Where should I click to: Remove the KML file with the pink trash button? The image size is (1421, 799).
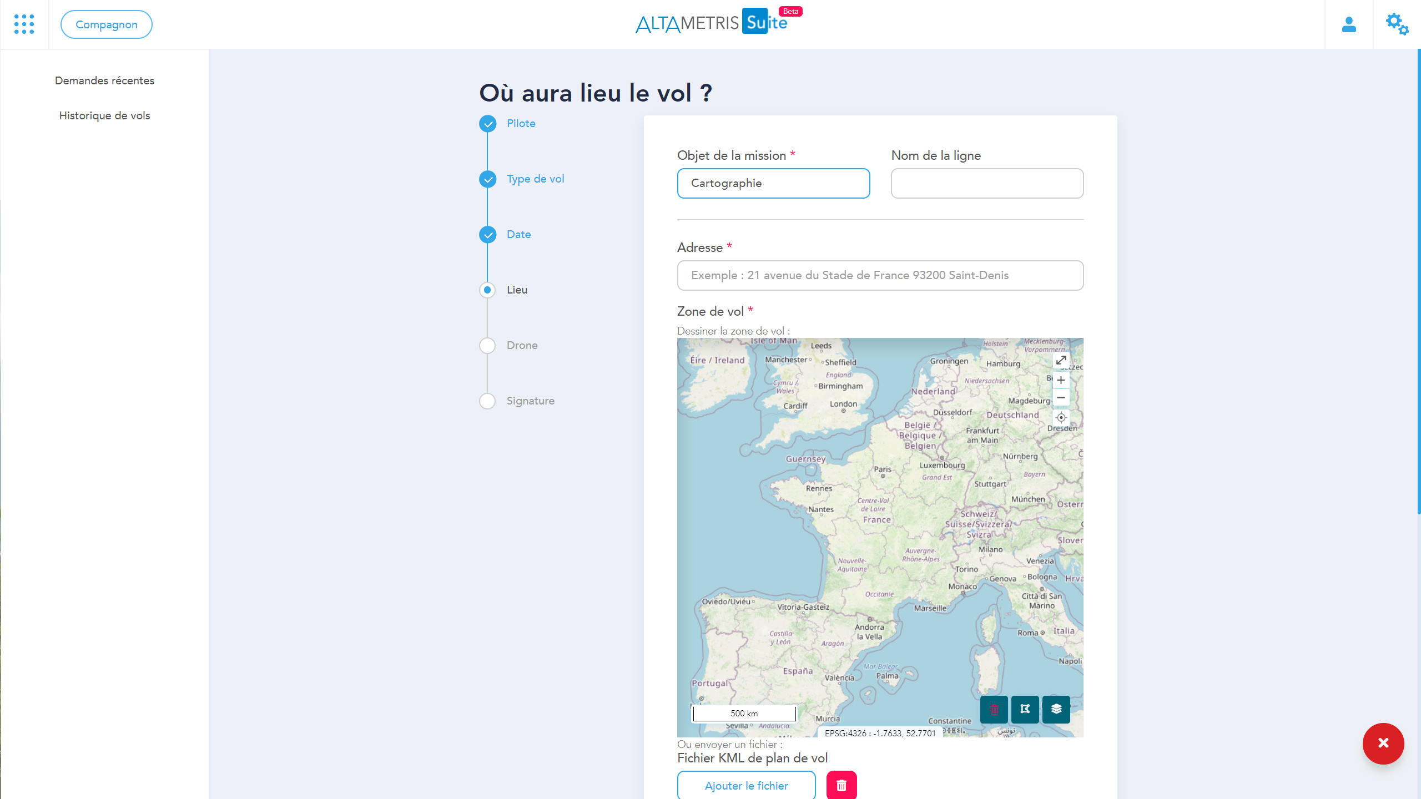tap(841, 785)
